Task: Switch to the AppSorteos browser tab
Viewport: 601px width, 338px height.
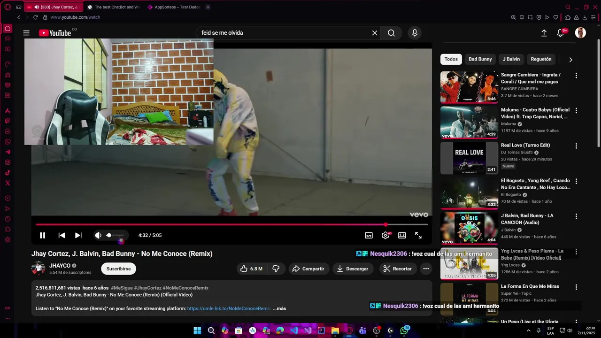Action: [x=173, y=7]
